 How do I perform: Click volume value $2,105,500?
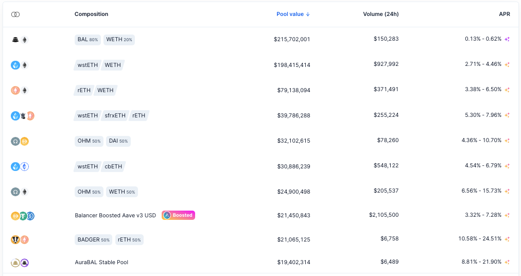(x=384, y=215)
